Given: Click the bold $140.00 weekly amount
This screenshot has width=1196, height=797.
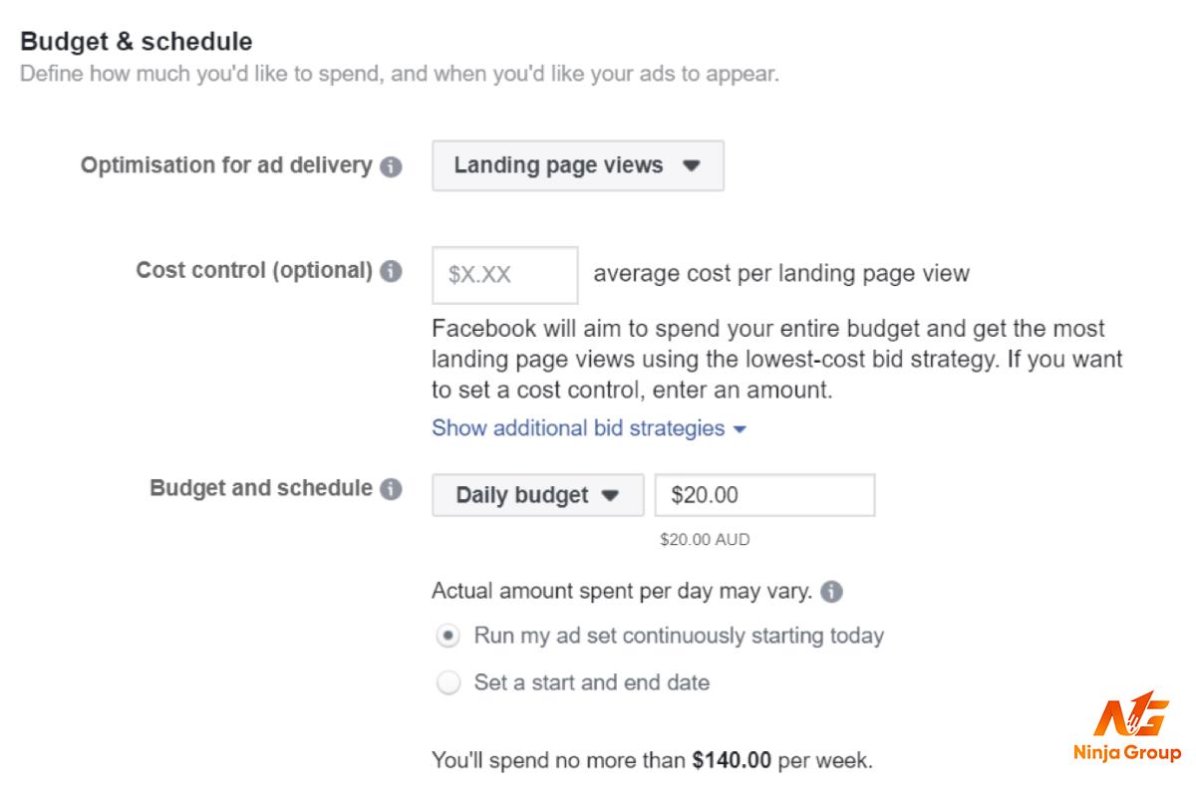Looking at the screenshot, I should (732, 761).
